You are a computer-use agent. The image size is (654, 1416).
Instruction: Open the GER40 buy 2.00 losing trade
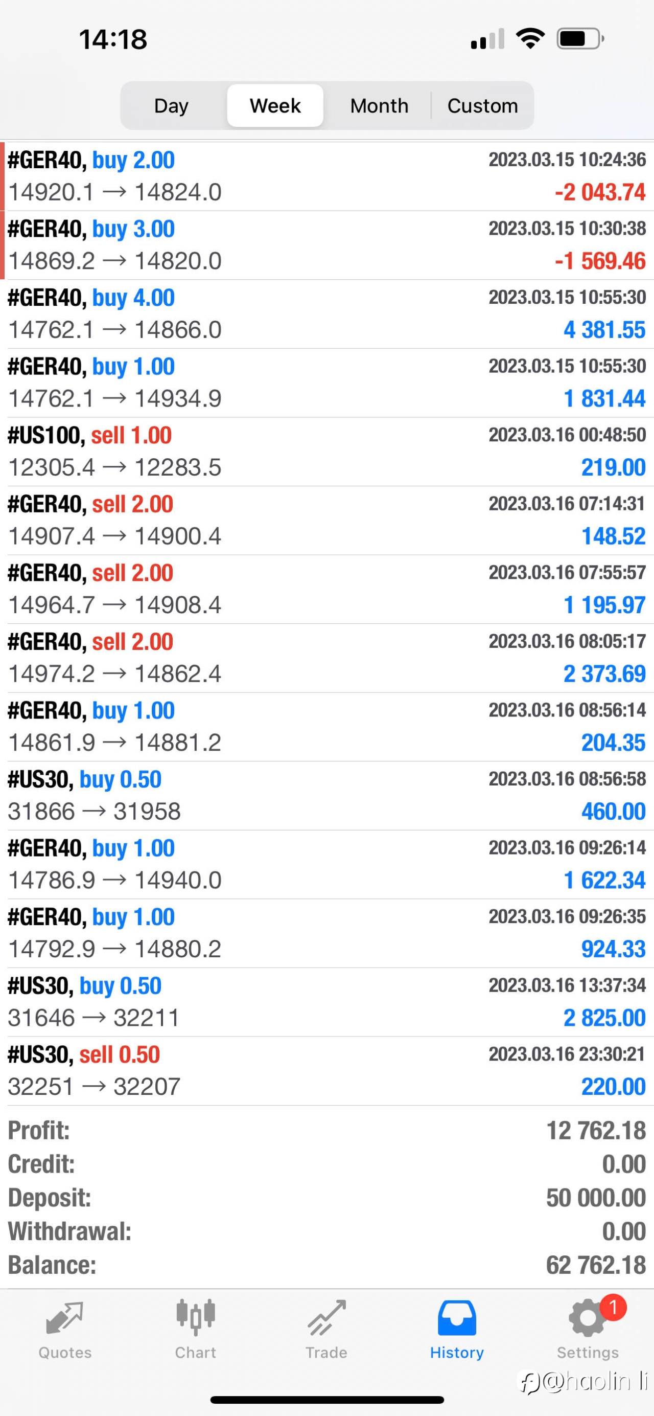[326, 176]
